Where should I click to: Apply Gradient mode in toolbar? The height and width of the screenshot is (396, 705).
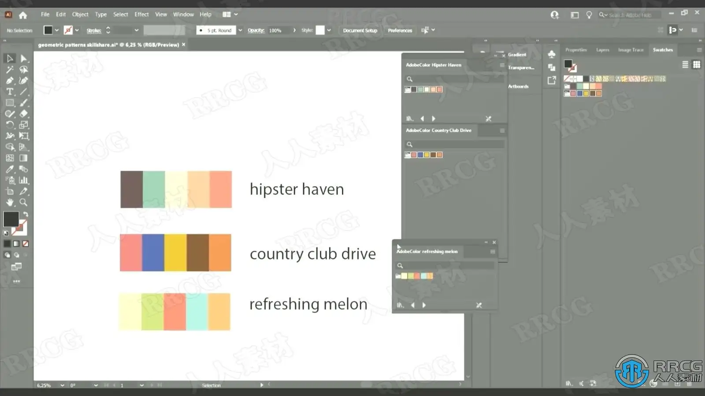(x=16, y=244)
